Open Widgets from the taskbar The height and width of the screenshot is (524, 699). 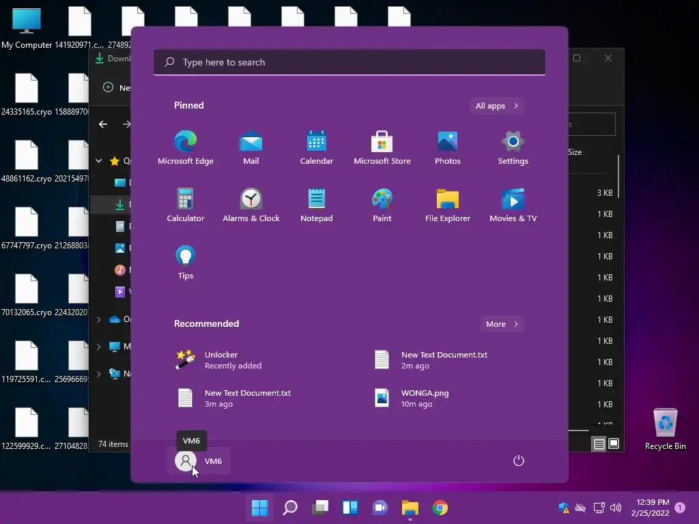click(350, 508)
